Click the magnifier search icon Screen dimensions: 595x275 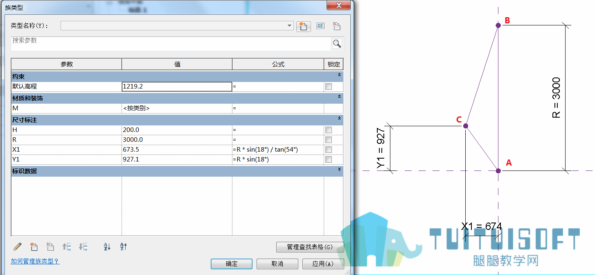click(337, 43)
